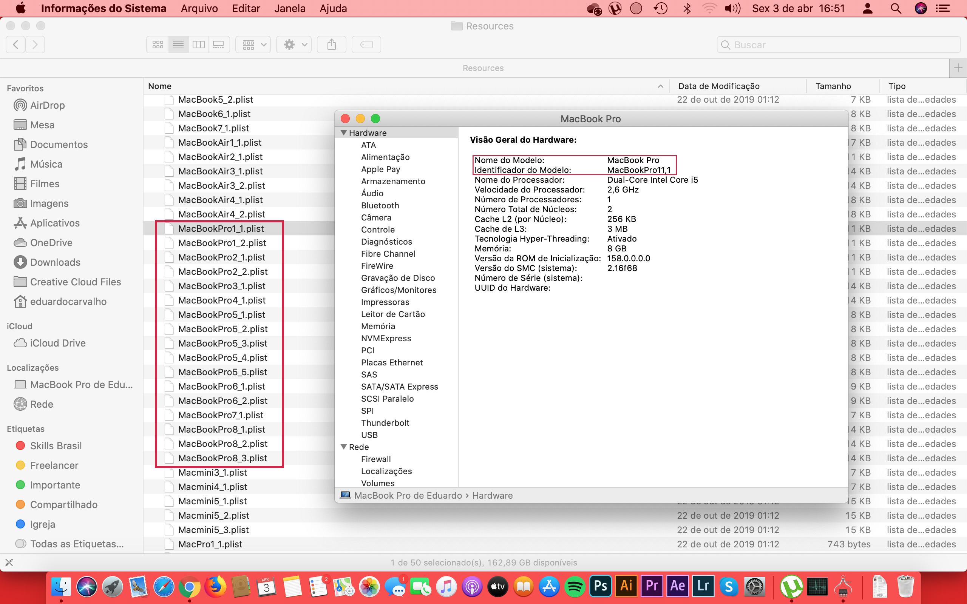Switch Finder to icon view
The image size is (967, 604).
click(x=158, y=44)
